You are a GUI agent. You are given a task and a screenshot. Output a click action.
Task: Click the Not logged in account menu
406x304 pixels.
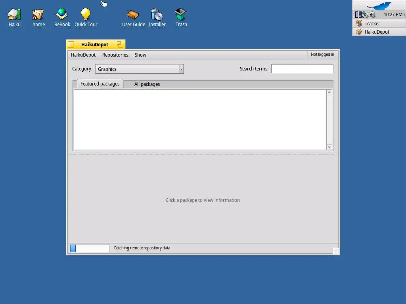[x=322, y=55]
